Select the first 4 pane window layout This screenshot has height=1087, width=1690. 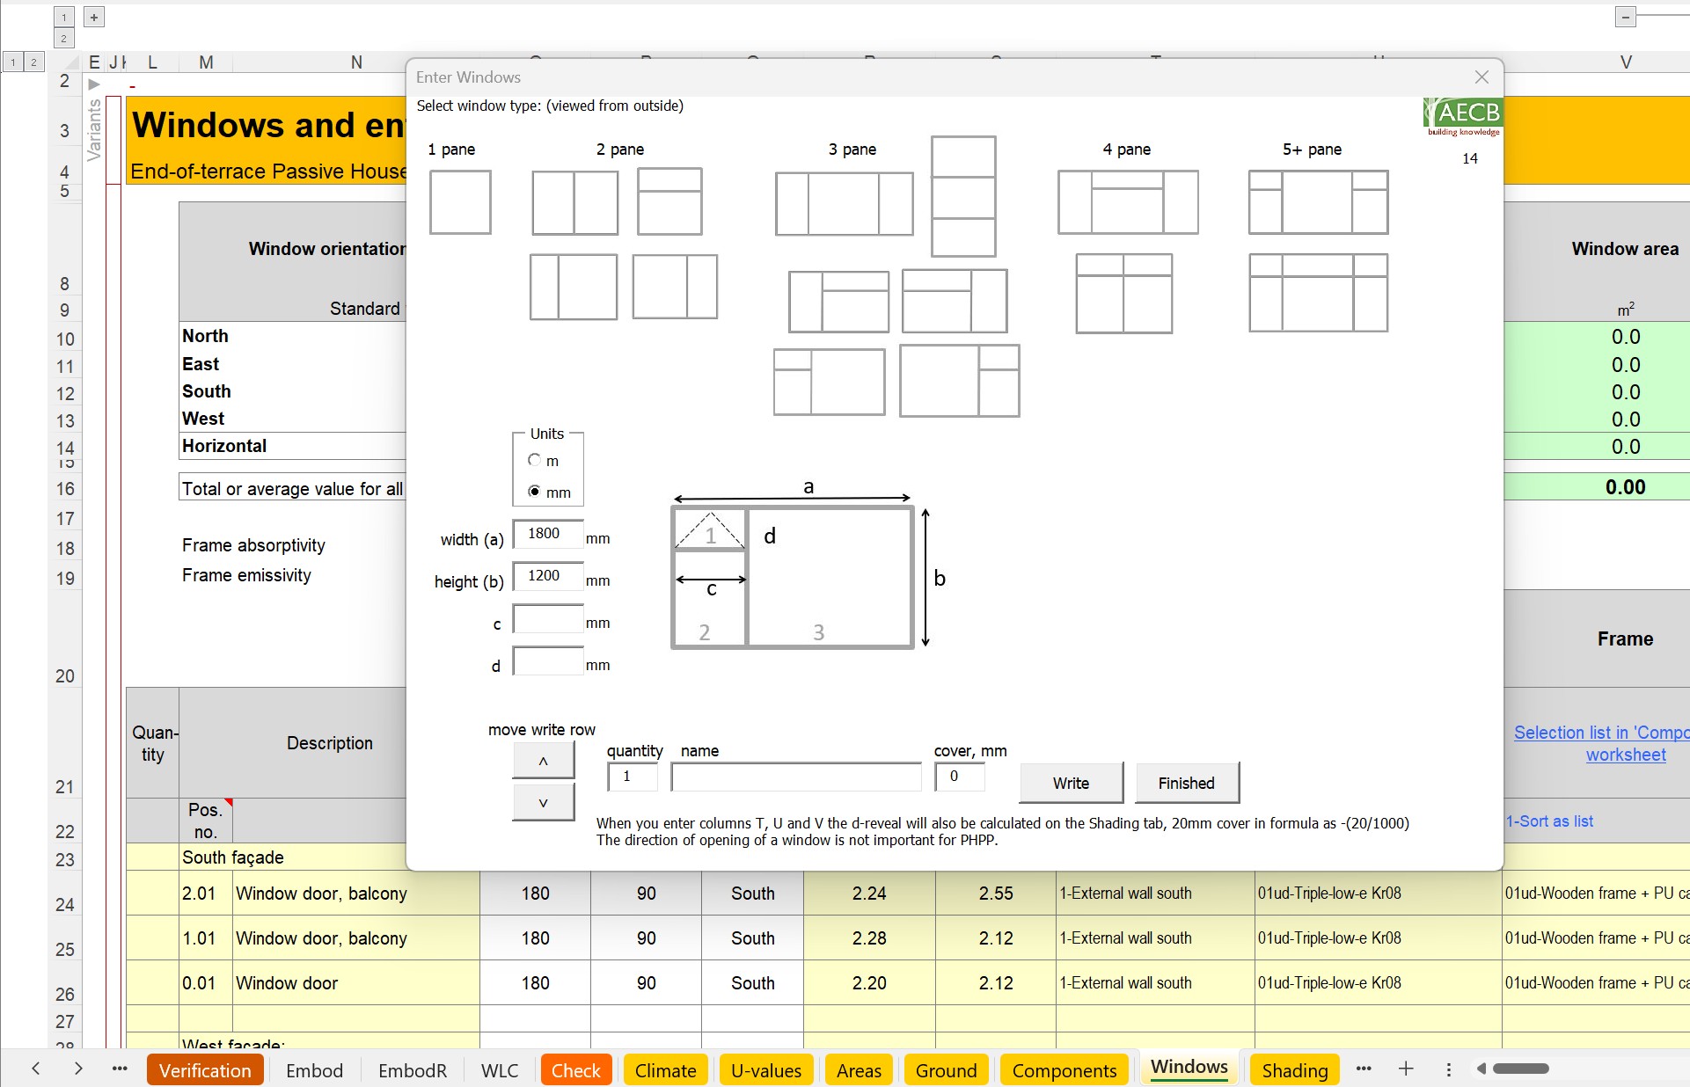1127,202
